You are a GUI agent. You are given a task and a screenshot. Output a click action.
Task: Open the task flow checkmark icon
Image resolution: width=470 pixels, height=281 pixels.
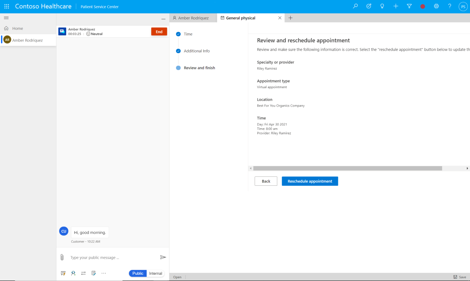(369, 6)
